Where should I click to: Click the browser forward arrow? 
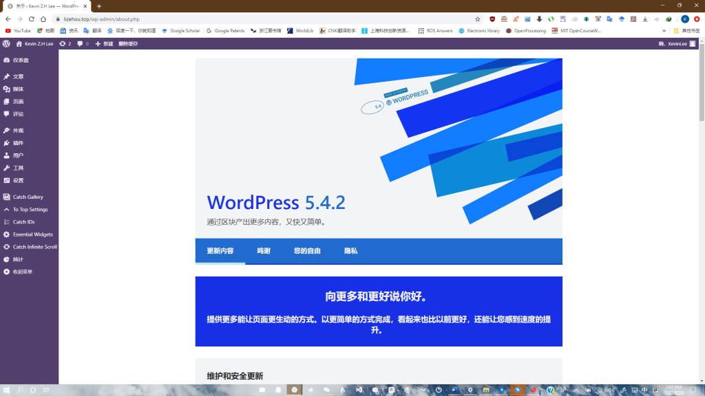(x=20, y=19)
